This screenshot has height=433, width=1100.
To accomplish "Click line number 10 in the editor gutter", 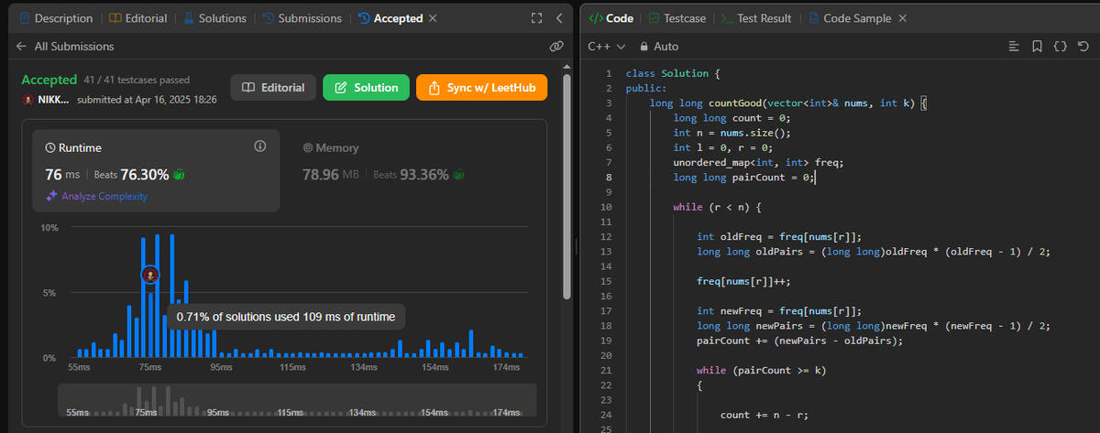I will [x=608, y=207].
